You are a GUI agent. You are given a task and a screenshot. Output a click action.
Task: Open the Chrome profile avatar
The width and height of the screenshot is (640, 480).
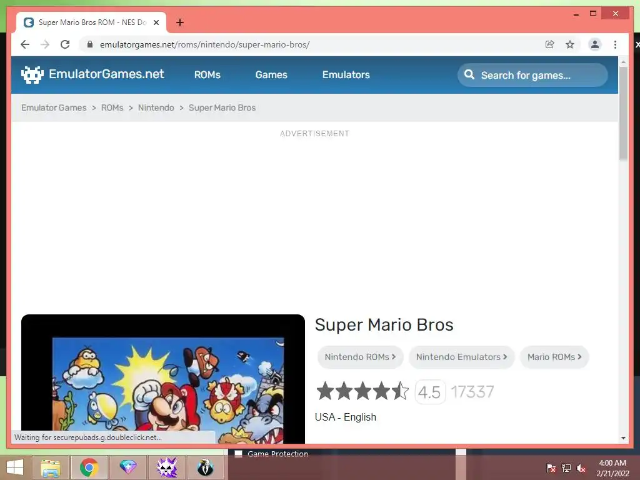point(595,44)
